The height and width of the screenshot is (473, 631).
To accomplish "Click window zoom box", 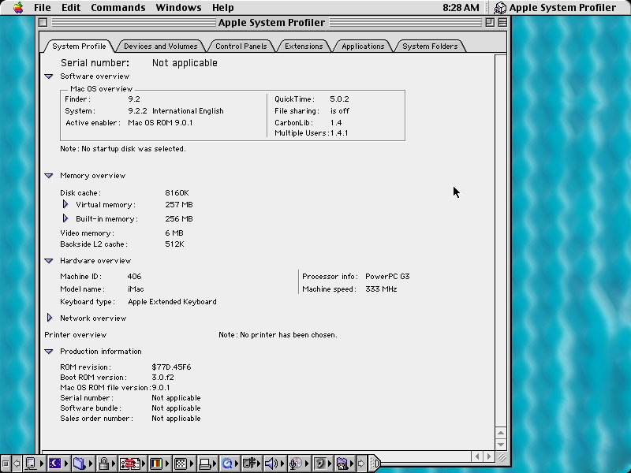I will pyautogui.click(x=490, y=23).
